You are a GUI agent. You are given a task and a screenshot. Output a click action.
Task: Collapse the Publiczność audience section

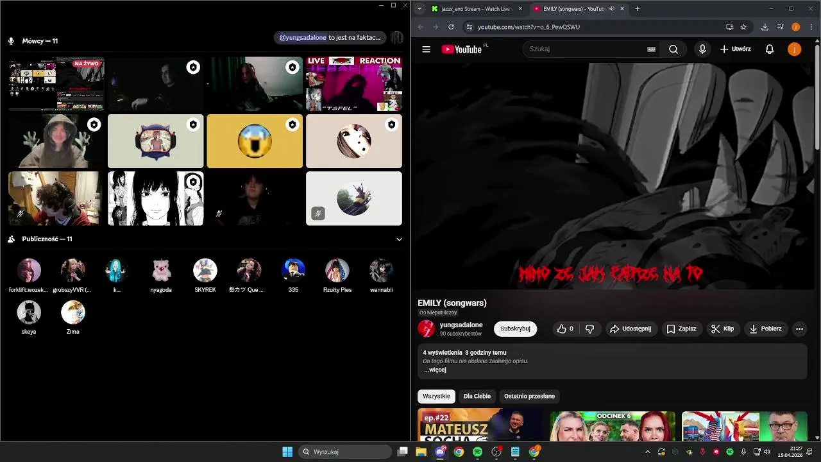point(399,239)
